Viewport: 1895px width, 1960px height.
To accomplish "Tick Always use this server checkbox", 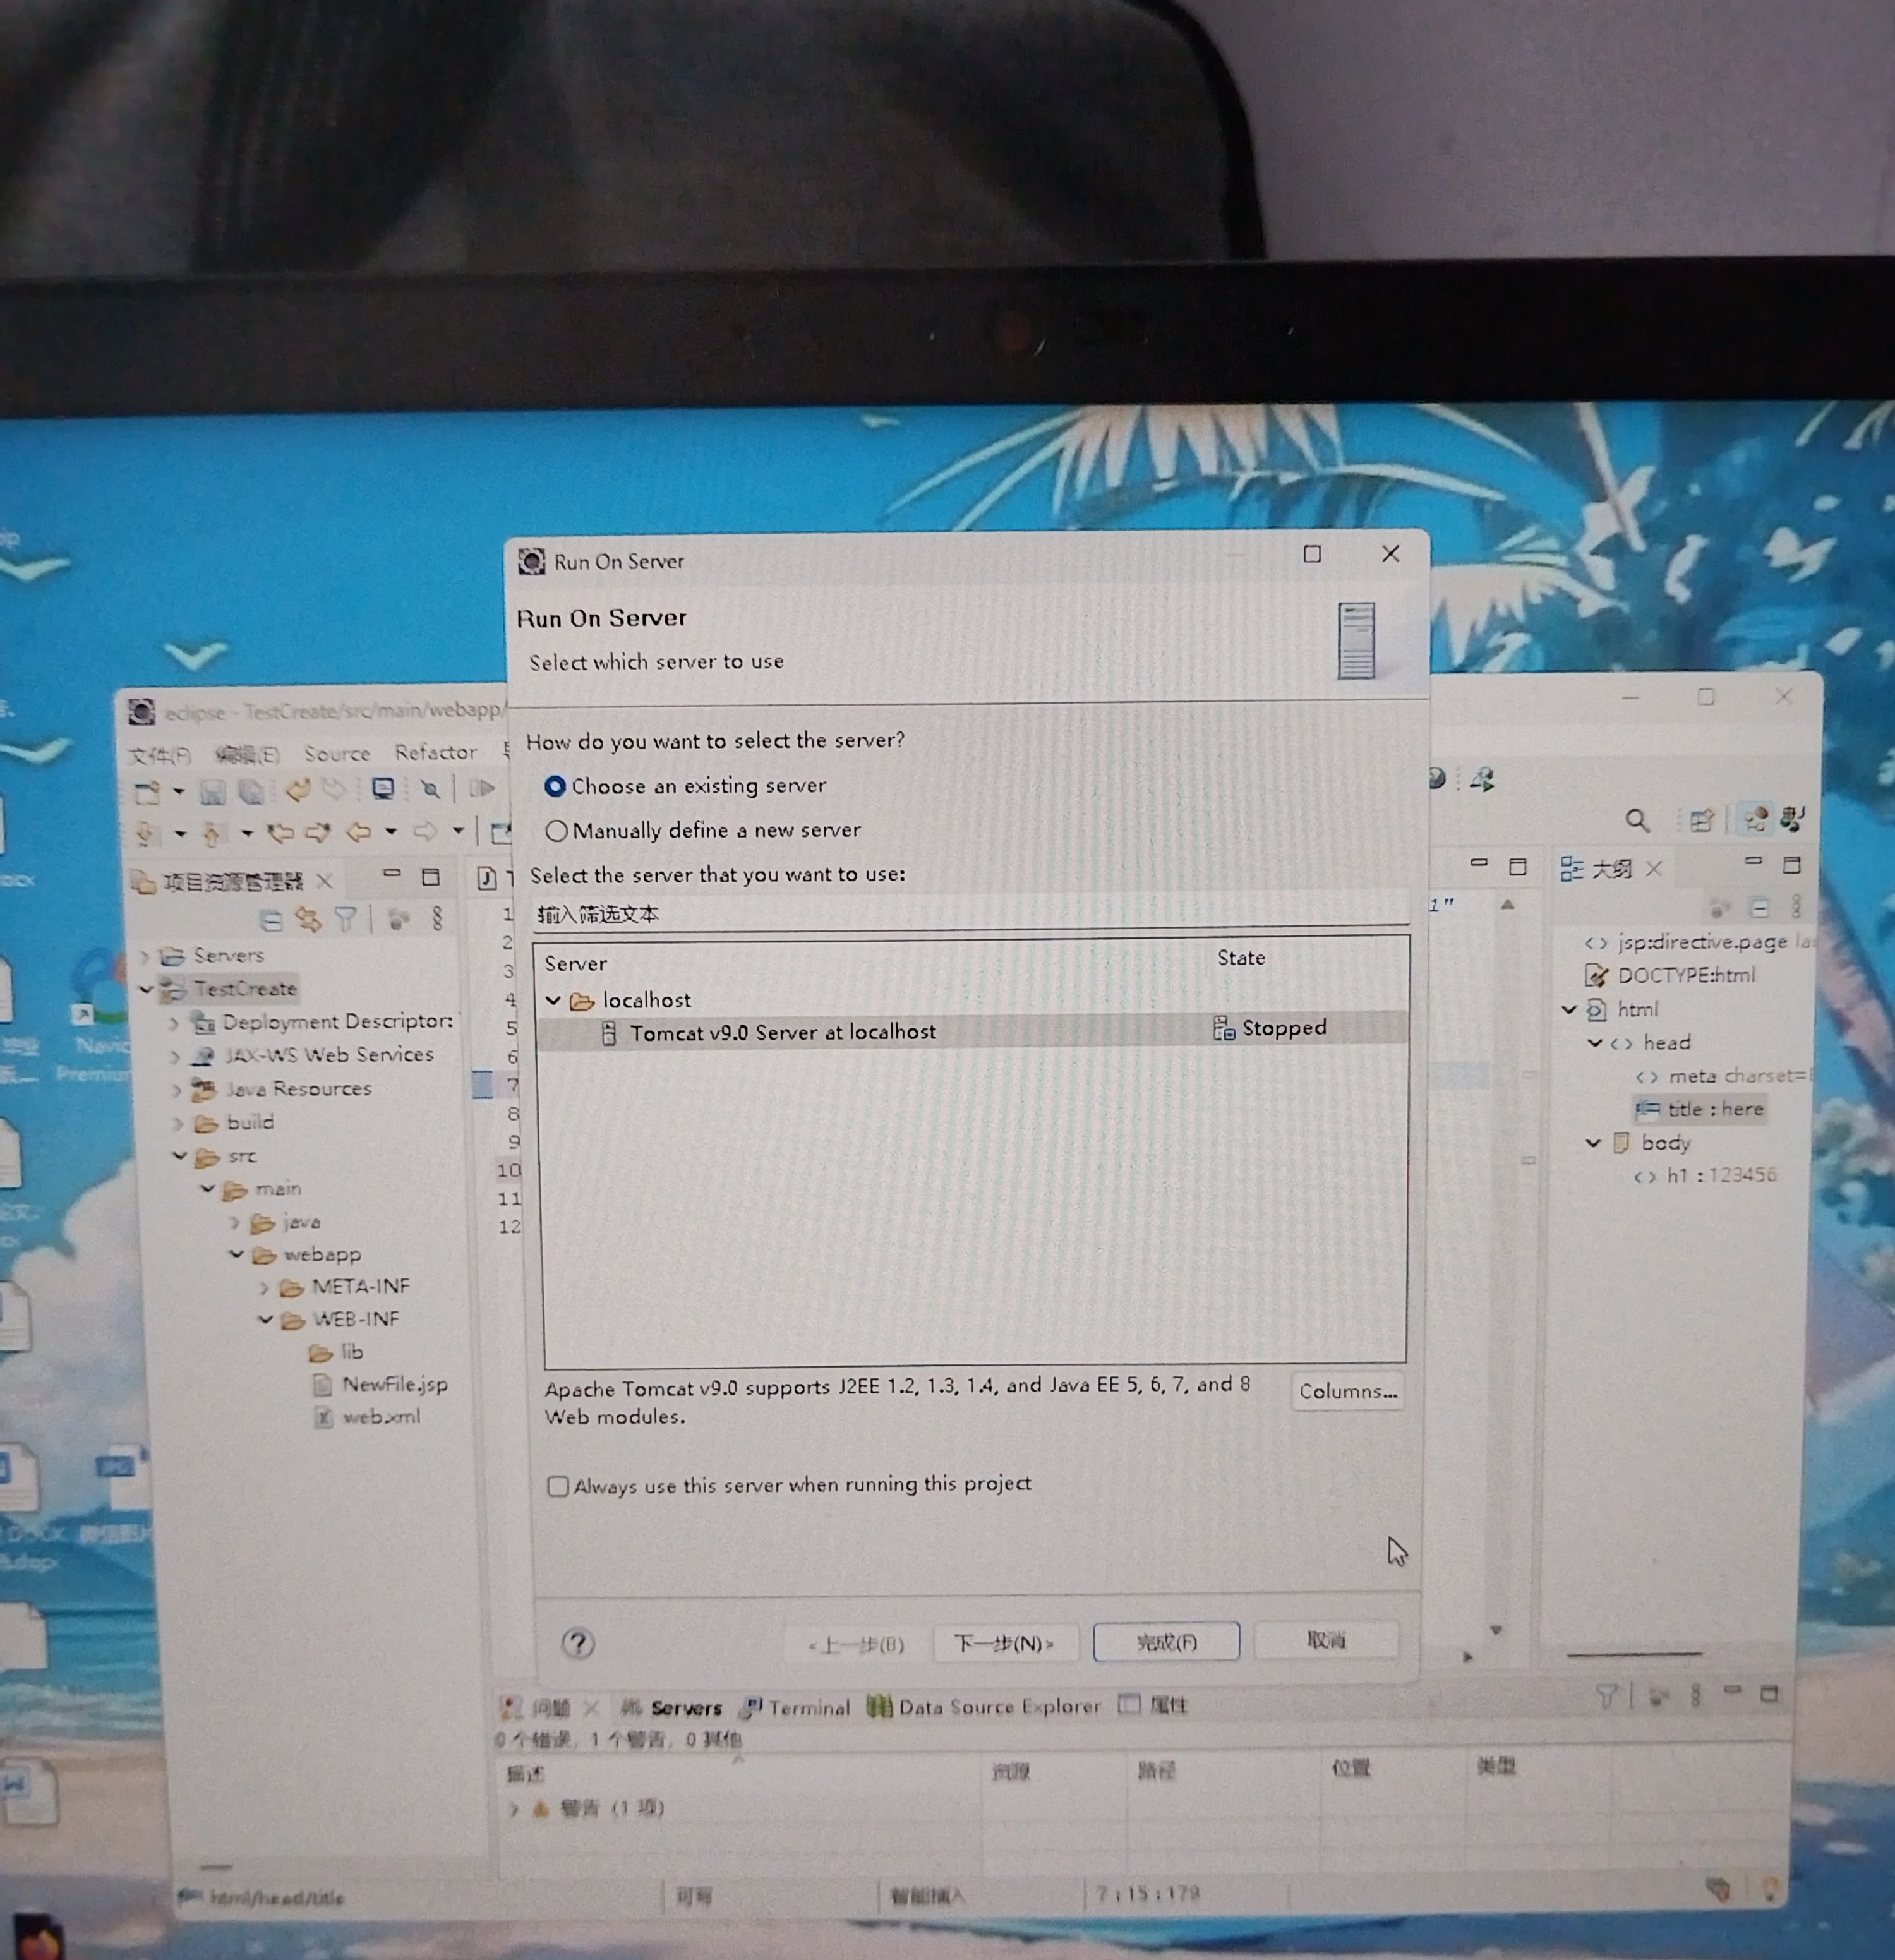I will coord(558,1486).
